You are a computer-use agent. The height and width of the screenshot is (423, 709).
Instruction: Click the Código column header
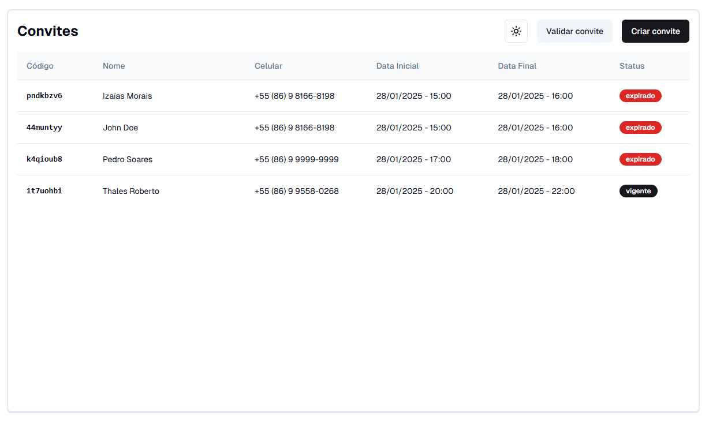click(40, 66)
